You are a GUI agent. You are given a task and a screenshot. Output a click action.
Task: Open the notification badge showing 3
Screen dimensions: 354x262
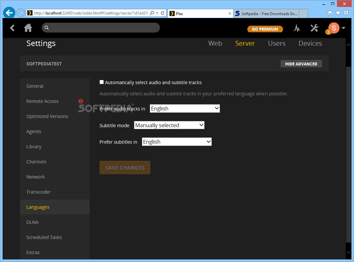click(x=328, y=32)
